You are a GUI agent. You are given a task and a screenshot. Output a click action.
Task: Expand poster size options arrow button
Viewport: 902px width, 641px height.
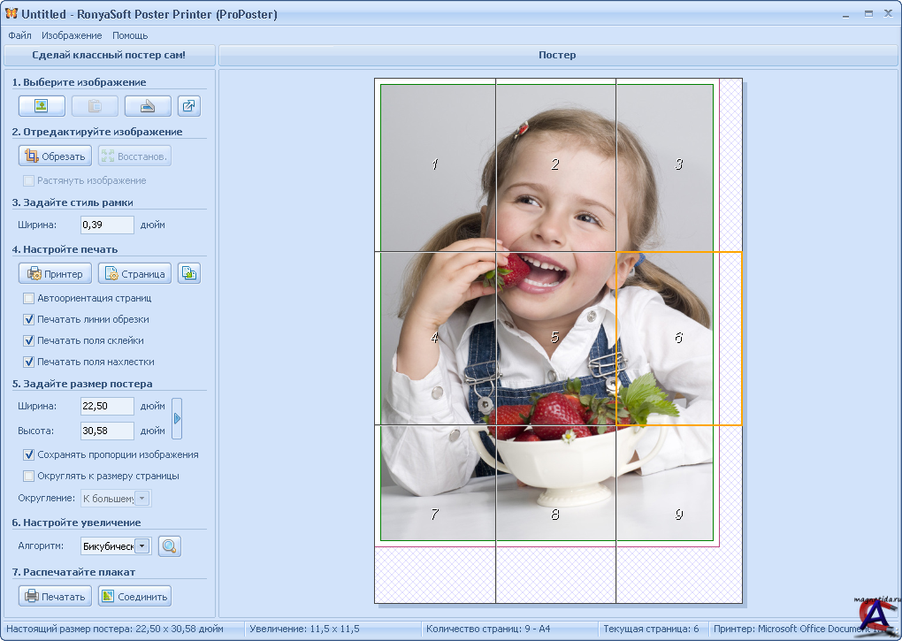pyautogui.click(x=177, y=419)
